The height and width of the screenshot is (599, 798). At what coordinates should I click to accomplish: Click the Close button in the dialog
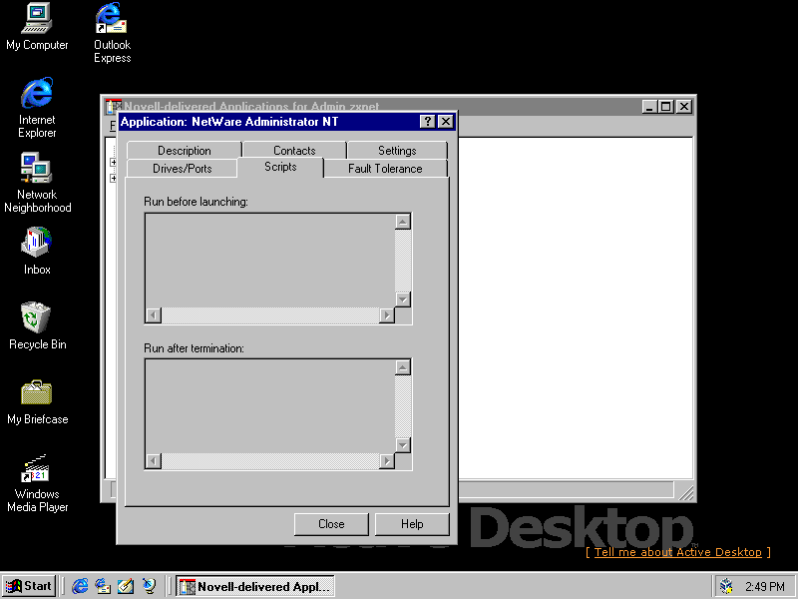(331, 524)
